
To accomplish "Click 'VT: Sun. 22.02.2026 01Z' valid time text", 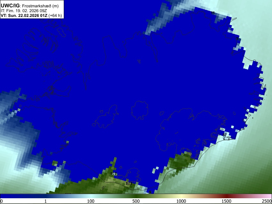I will [24, 15].
